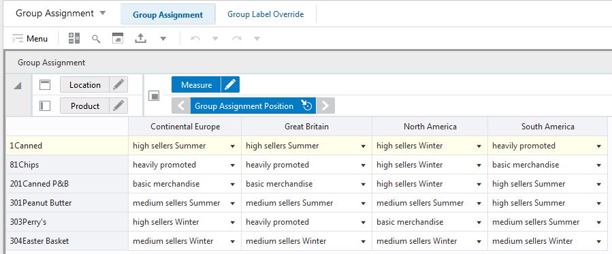This screenshot has height=254, width=612.
Task: Open 81Chips South America dropdown arrow
Action: pos(599,165)
